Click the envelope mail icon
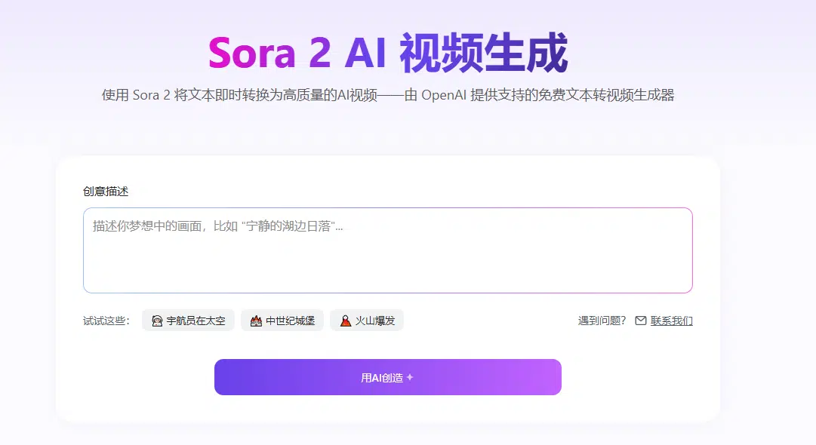816x445 pixels. coord(641,321)
